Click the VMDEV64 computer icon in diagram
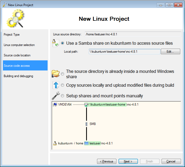Image resolution: width=185 pixels, height=167 pixels. (x=55, y=105)
